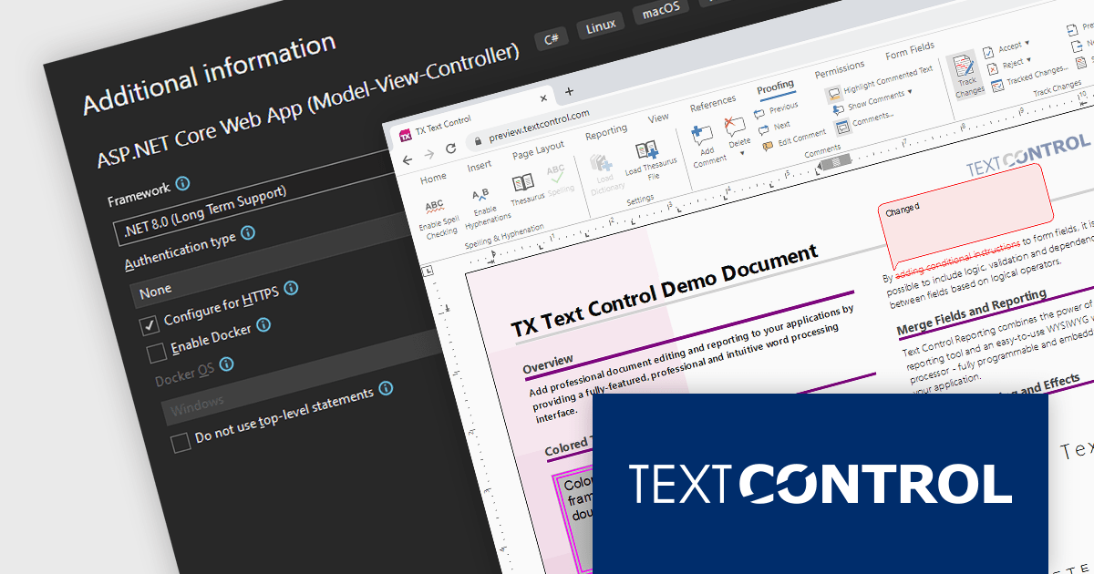Check the Enable Docker checkbox
Viewport: 1094px width, 574px height.
[157, 351]
